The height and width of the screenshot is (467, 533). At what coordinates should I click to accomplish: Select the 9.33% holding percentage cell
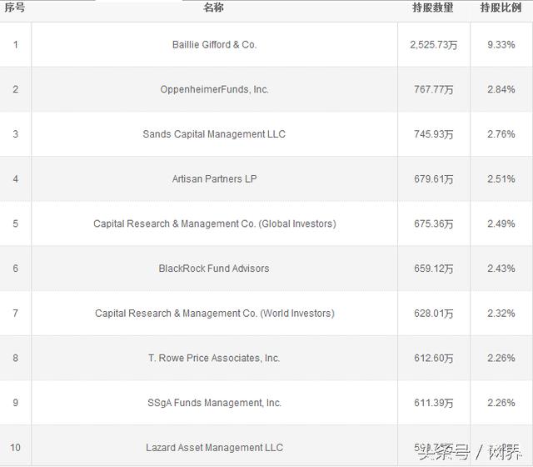click(501, 44)
